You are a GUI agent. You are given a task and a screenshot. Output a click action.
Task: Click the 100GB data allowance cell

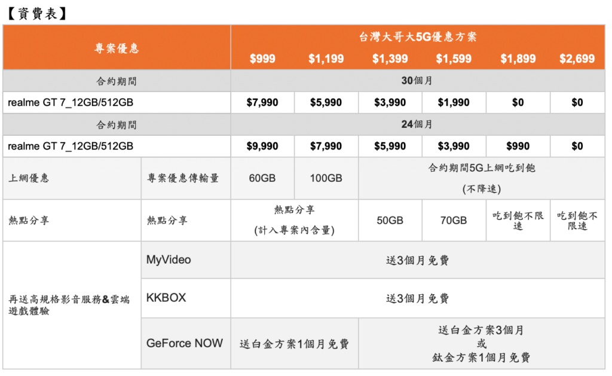click(x=326, y=178)
